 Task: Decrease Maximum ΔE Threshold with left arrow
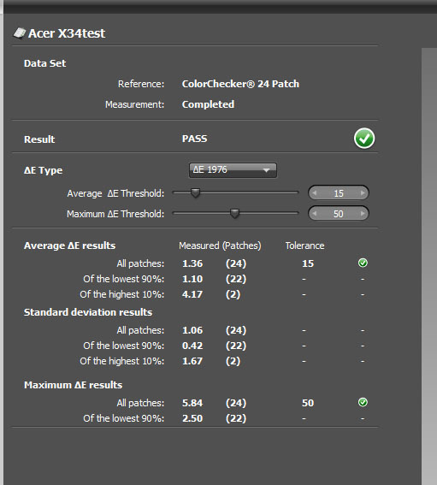(x=315, y=214)
